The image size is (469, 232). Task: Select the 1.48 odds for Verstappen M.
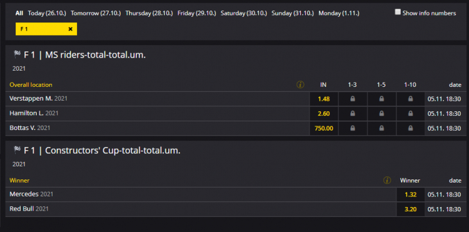pos(324,99)
